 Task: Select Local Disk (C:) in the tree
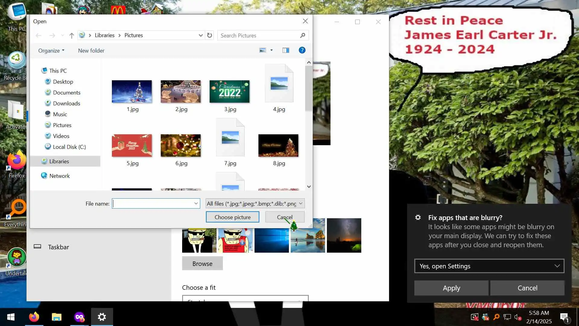pyautogui.click(x=69, y=147)
